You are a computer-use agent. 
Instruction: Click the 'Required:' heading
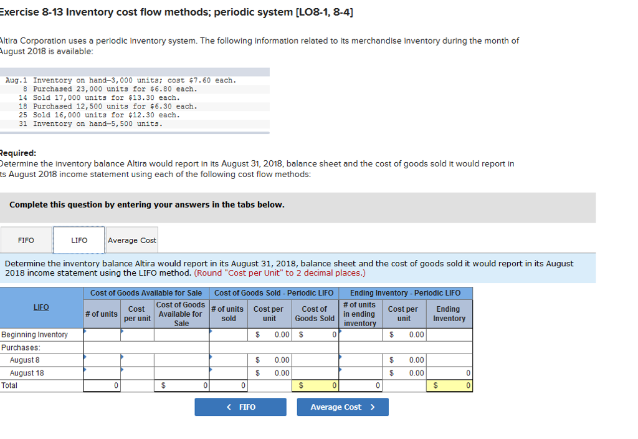(18, 153)
